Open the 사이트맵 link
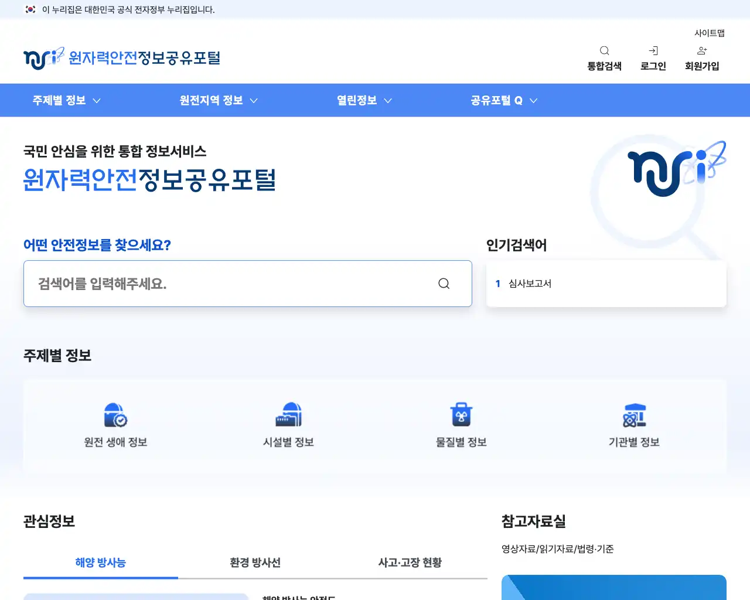Image resolution: width=750 pixels, height=600 pixels. (710, 33)
